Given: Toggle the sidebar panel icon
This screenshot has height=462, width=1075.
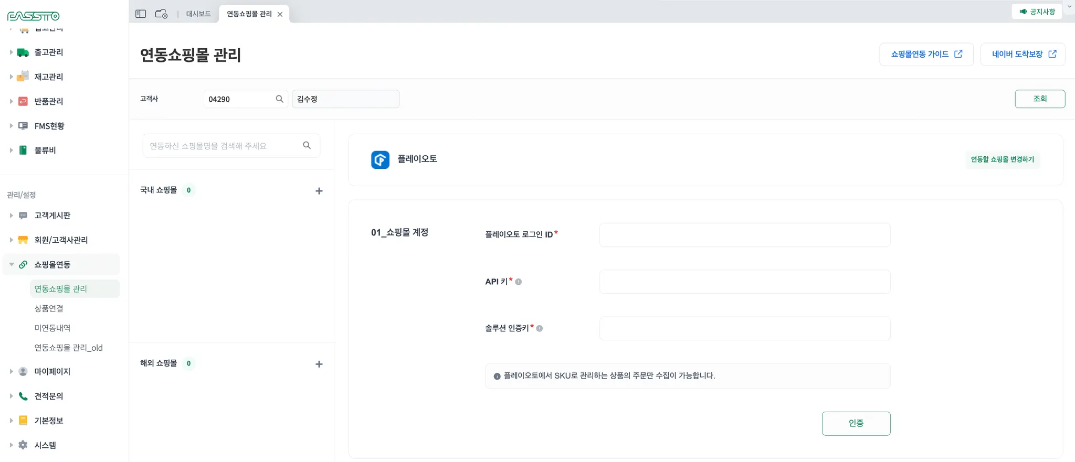Looking at the screenshot, I should (x=141, y=14).
